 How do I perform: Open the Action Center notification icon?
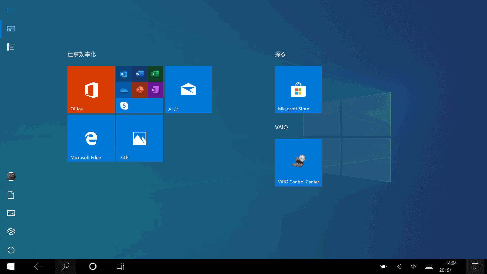point(475,266)
